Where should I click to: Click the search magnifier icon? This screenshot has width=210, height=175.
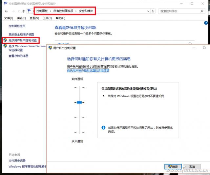click(202, 11)
